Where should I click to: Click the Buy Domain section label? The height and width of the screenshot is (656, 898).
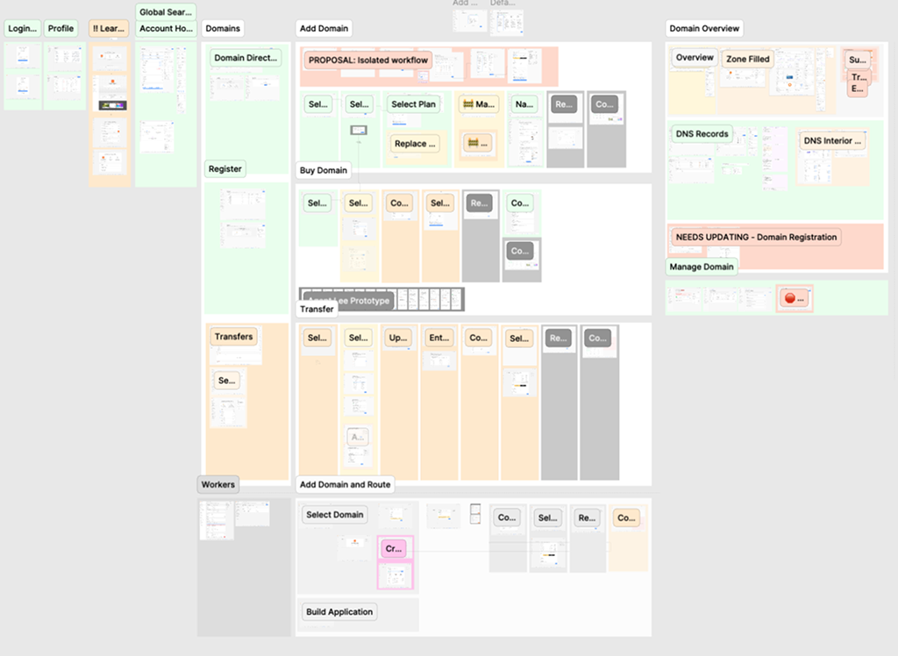(x=324, y=170)
